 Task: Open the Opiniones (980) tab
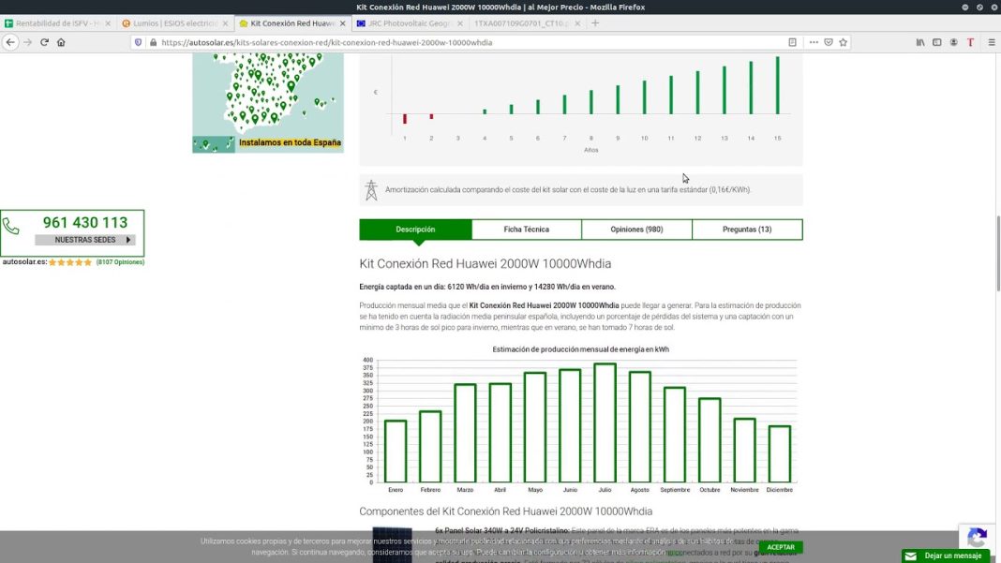pyautogui.click(x=636, y=230)
